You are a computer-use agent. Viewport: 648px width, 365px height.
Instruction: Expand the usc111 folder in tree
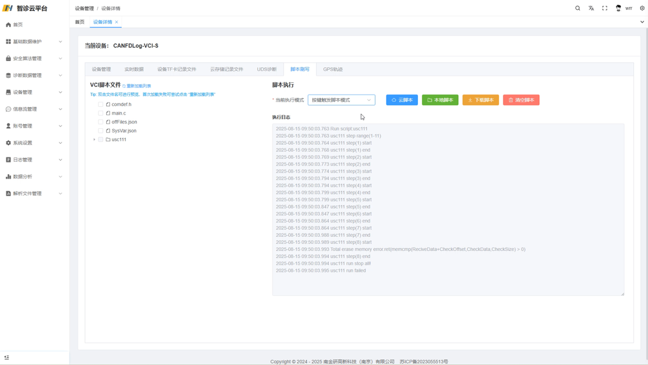click(x=94, y=140)
